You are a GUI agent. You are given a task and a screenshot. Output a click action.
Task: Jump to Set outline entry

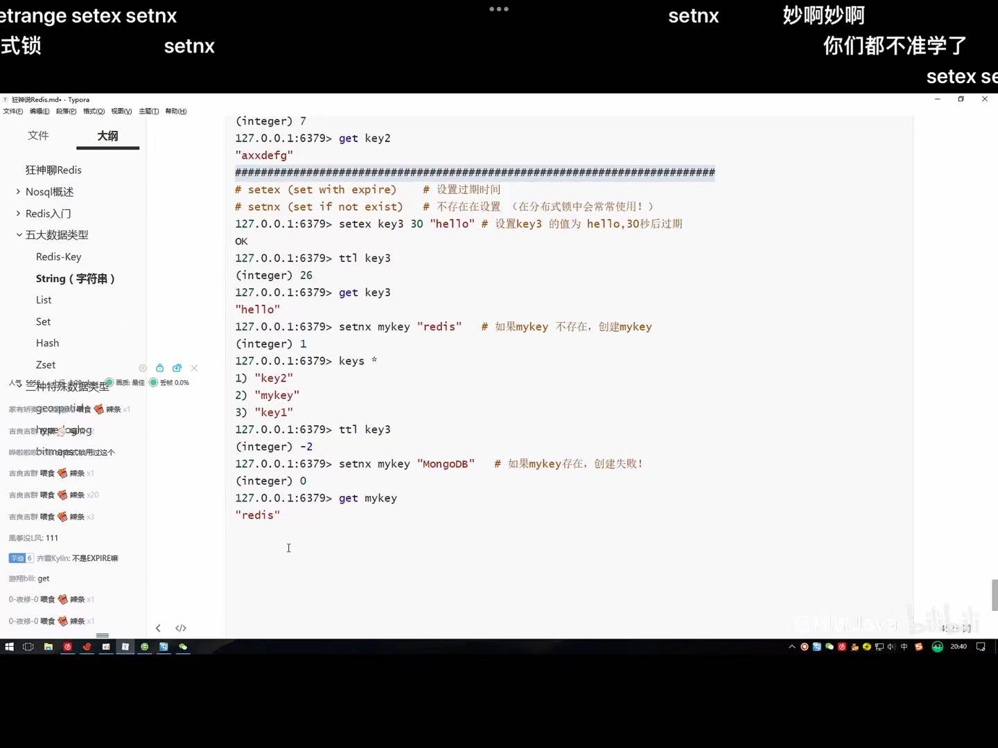tap(43, 321)
